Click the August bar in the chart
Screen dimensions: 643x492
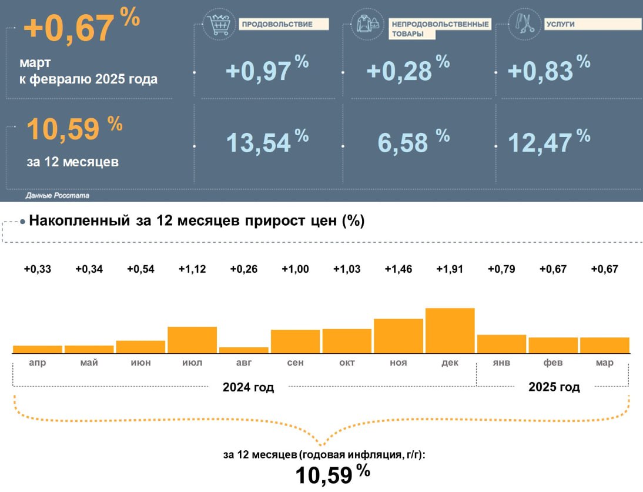point(243,350)
